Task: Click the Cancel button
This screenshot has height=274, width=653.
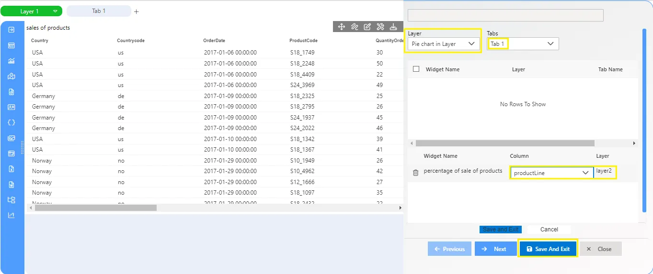Action: click(x=549, y=230)
